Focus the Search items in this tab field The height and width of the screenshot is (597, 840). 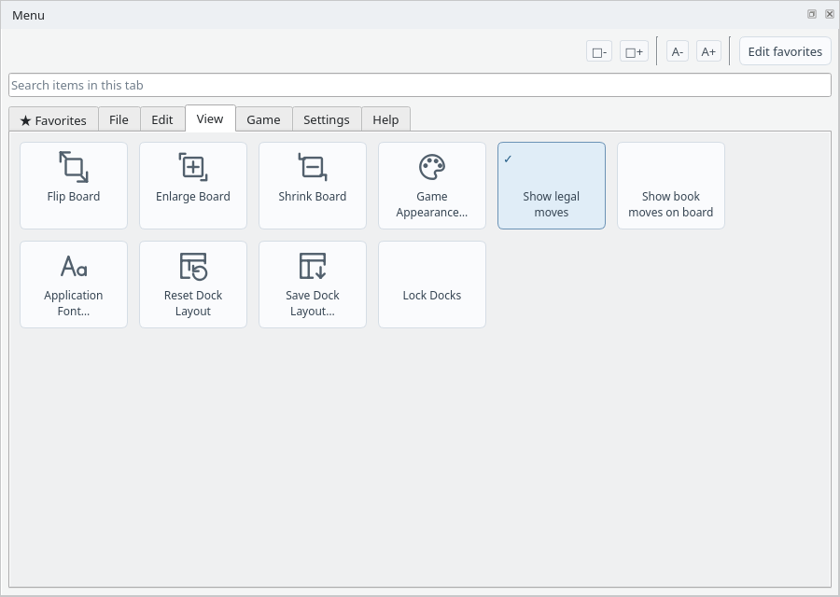(419, 85)
